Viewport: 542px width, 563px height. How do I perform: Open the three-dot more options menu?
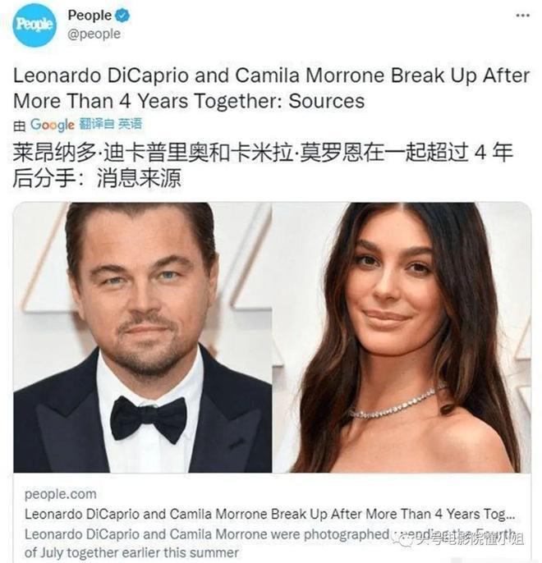click(522, 16)
